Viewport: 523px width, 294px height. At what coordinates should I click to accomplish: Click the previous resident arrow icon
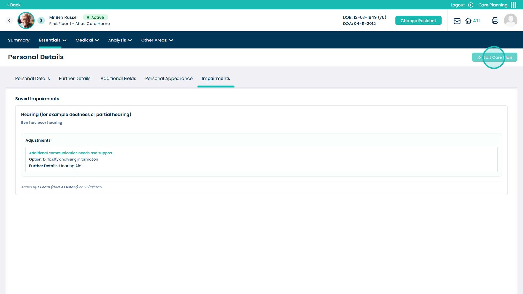9,20
